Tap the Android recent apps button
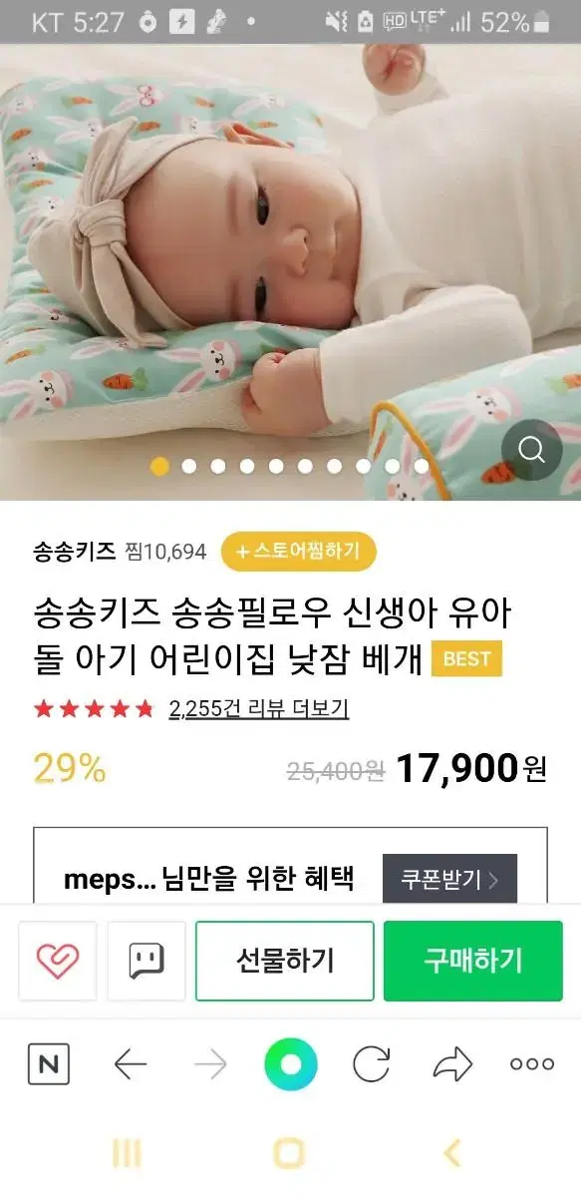The width and height of the screenshot is (581, 1197). (127, 1154)
